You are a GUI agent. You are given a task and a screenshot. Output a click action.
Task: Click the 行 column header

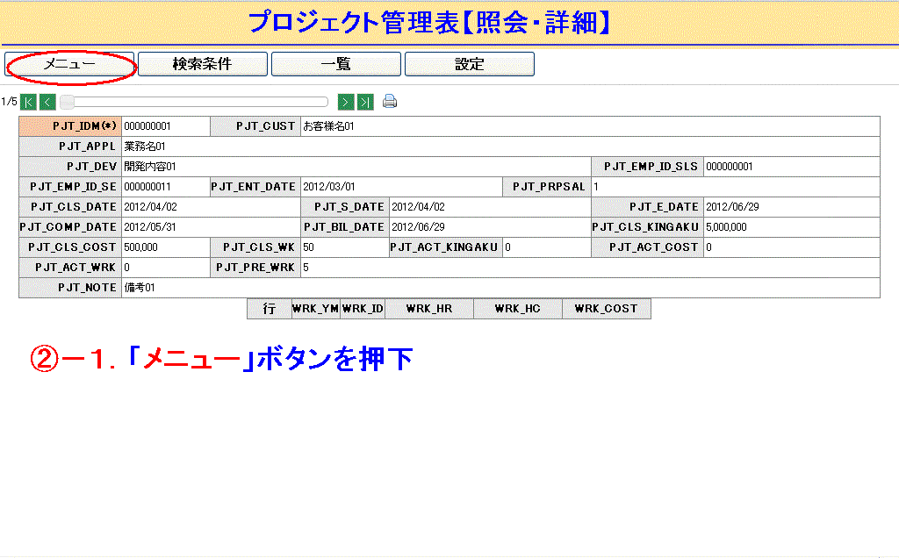coord(270,309)
